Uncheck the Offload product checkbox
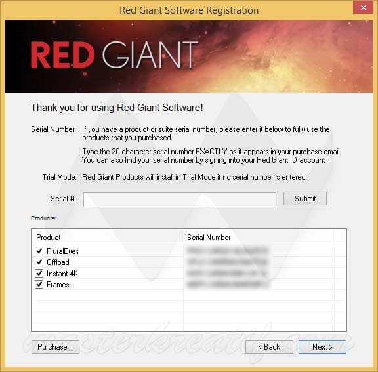The image size is (378, 372). coord(39,262)
